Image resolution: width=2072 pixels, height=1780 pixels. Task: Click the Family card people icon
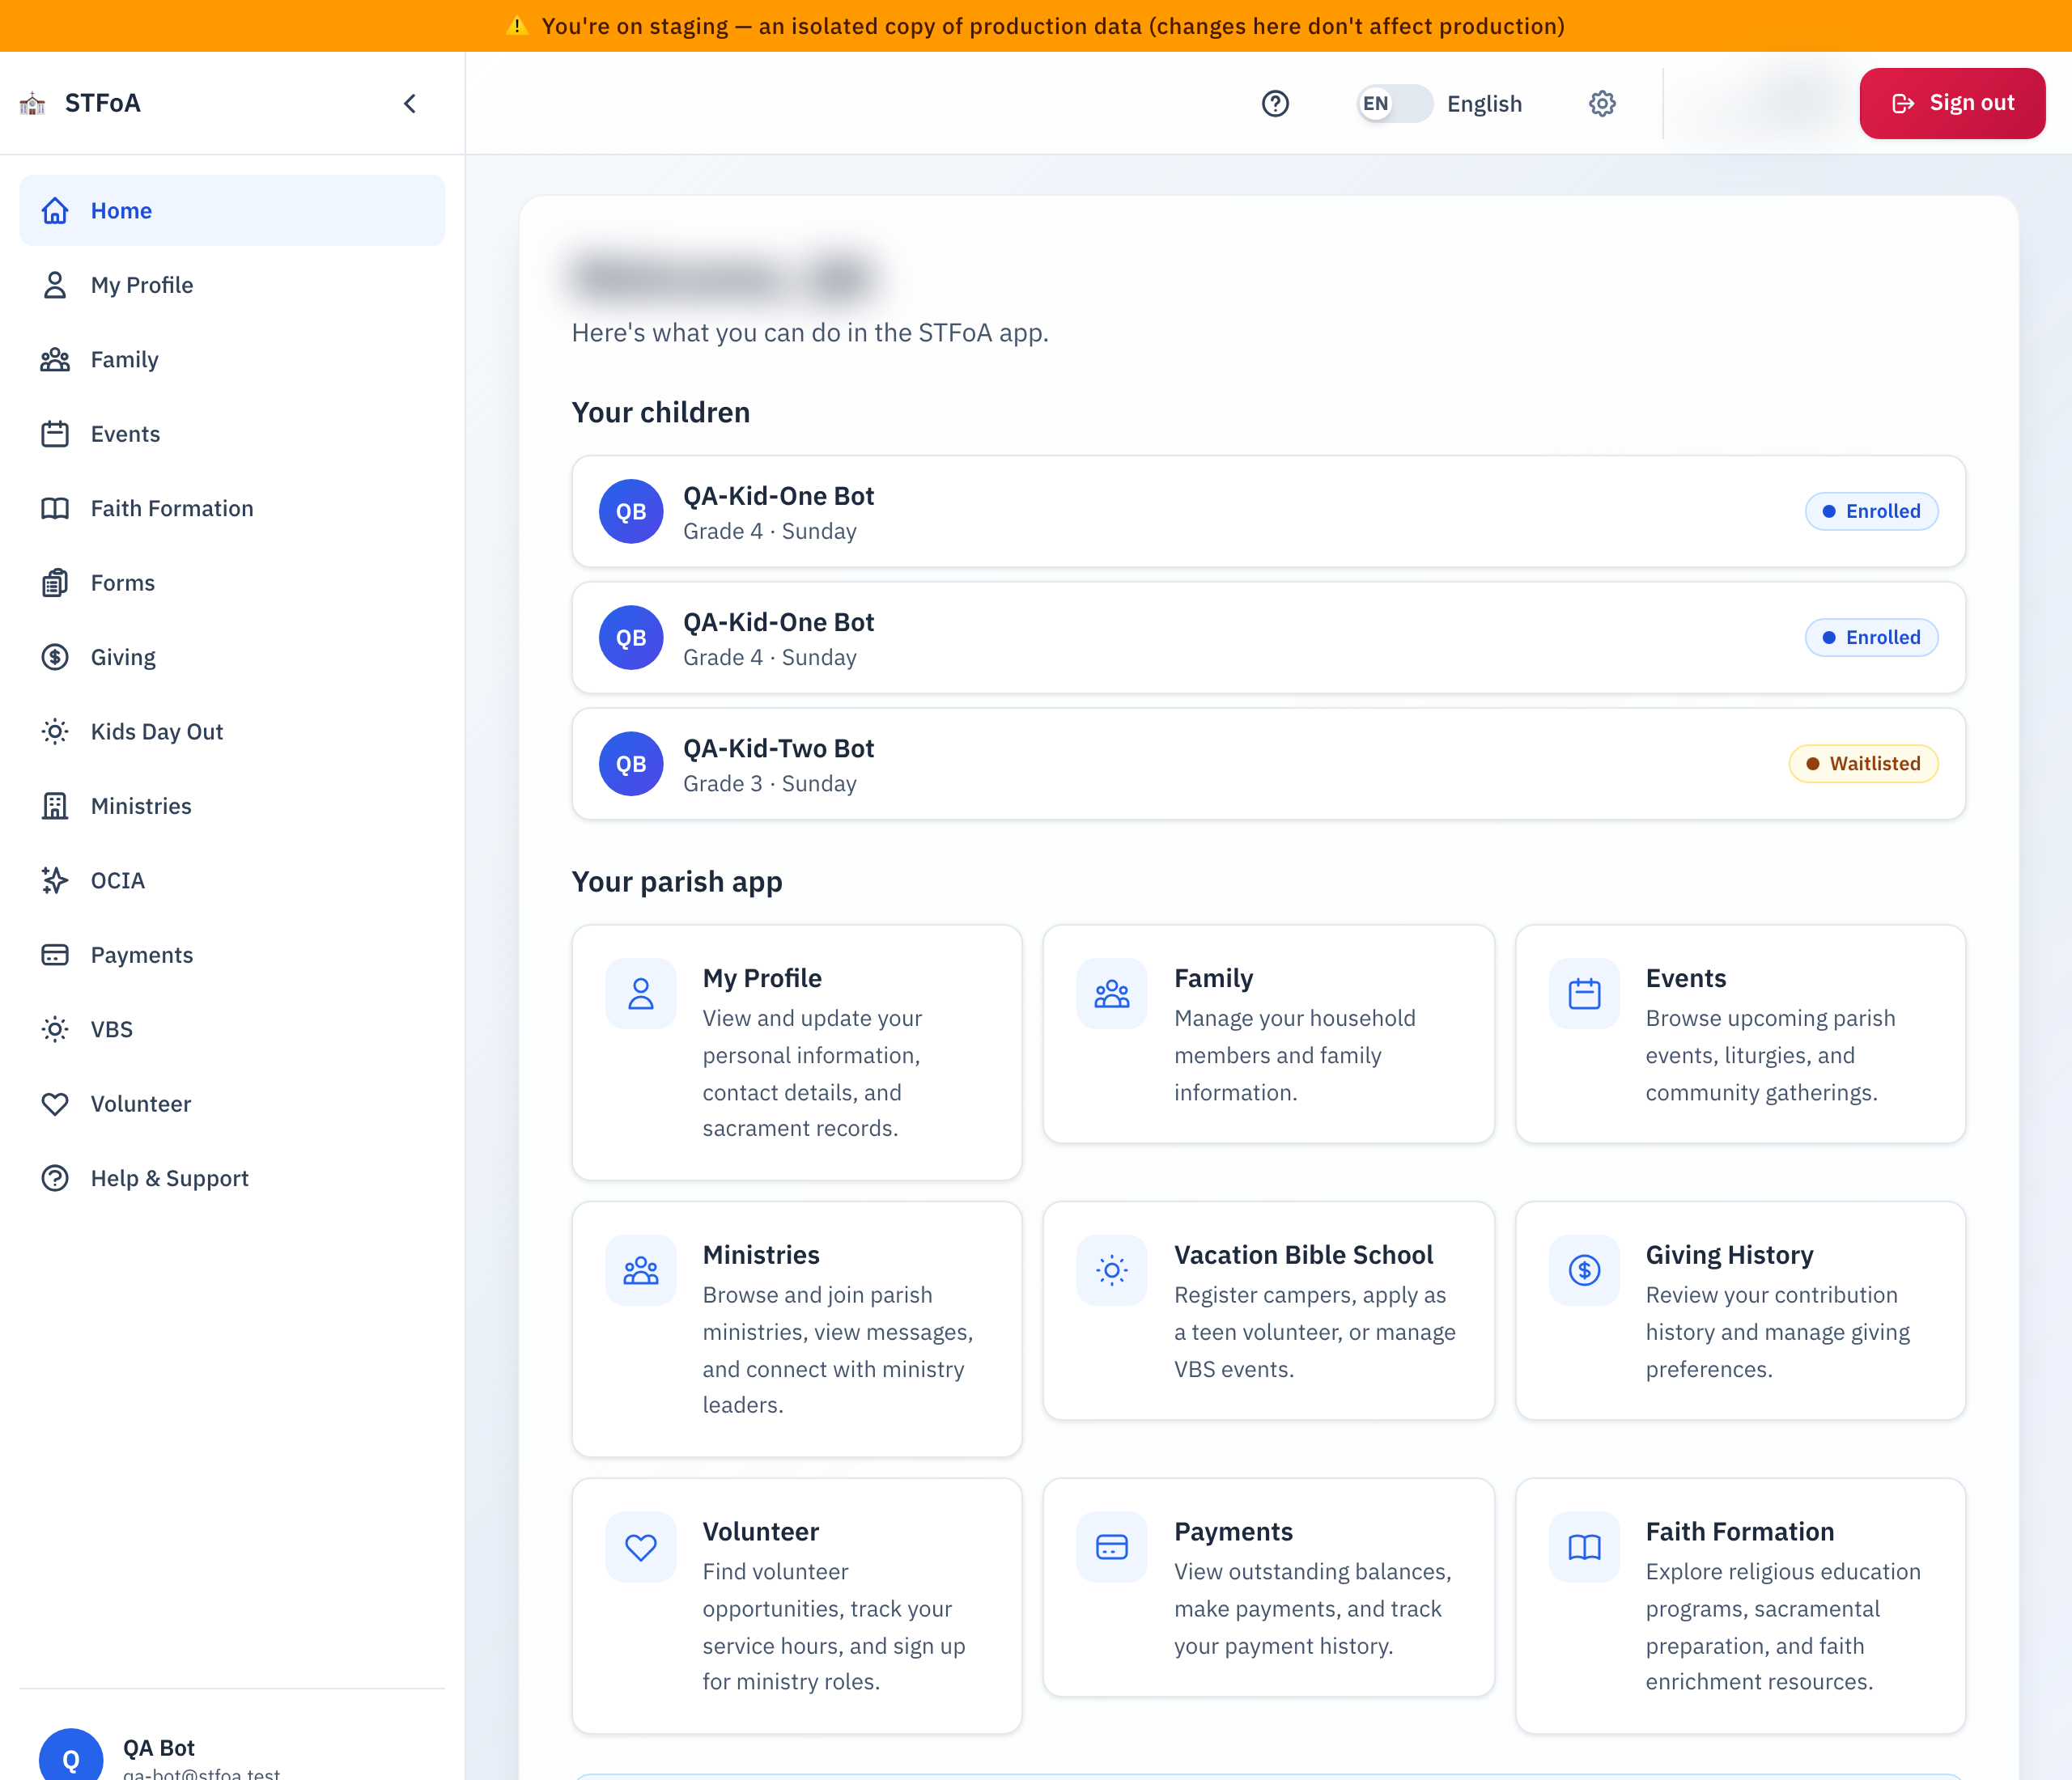(1112, 994)
